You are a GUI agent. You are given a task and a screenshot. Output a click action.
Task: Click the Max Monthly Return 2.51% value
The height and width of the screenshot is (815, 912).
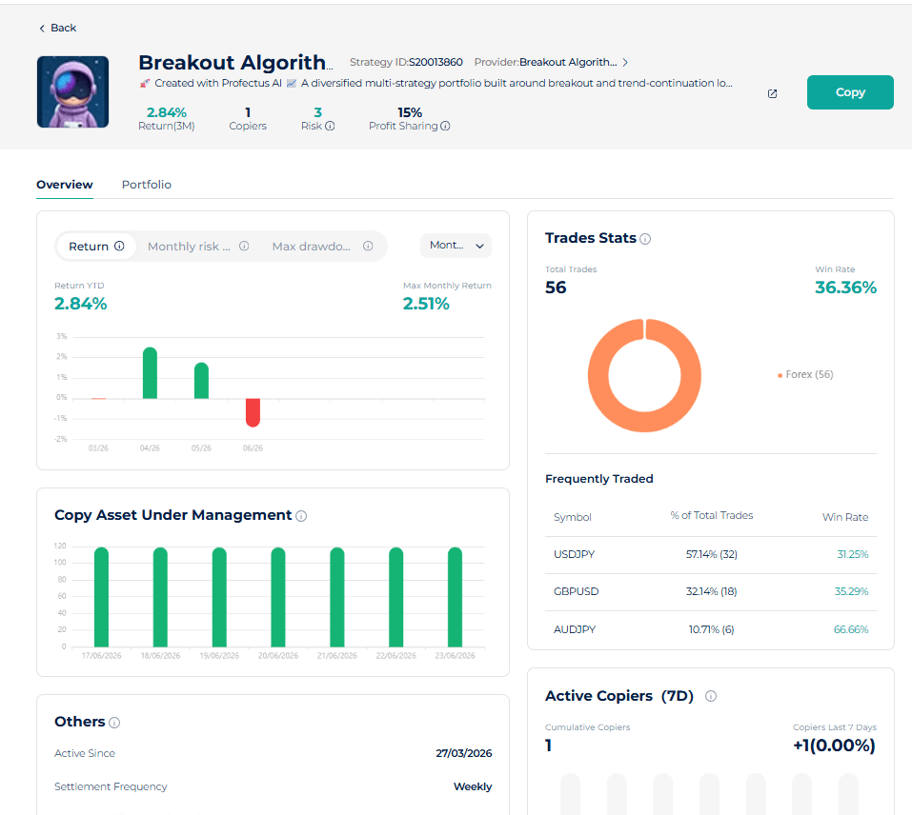(426, 304)
